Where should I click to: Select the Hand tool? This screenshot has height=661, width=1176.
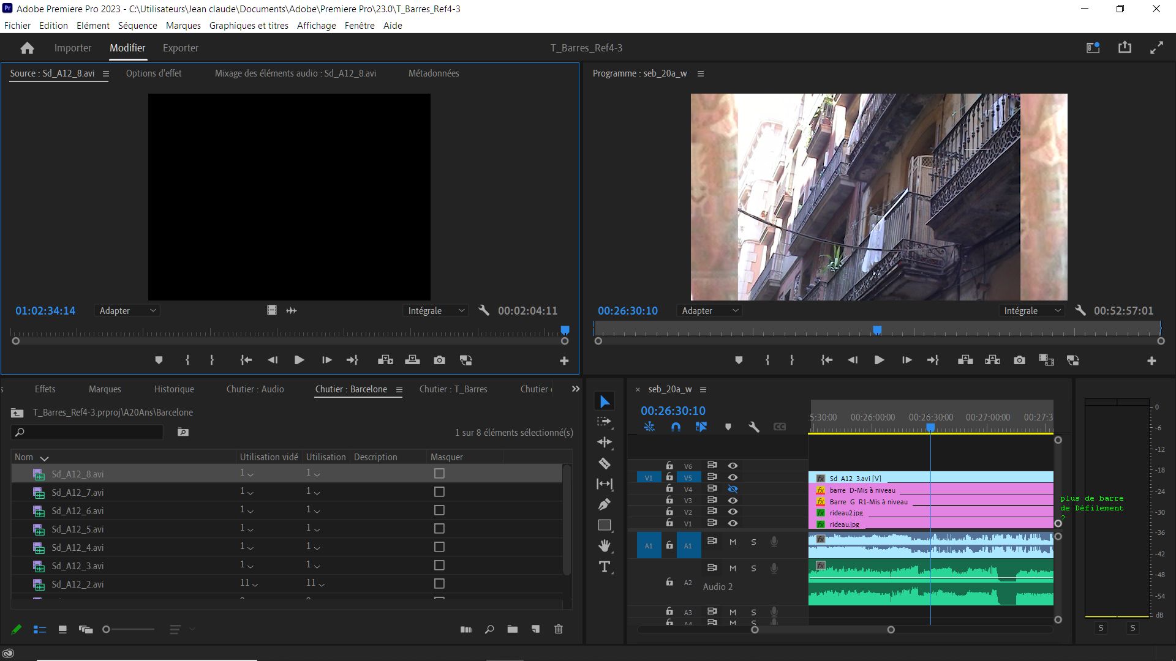click(604, 545)
